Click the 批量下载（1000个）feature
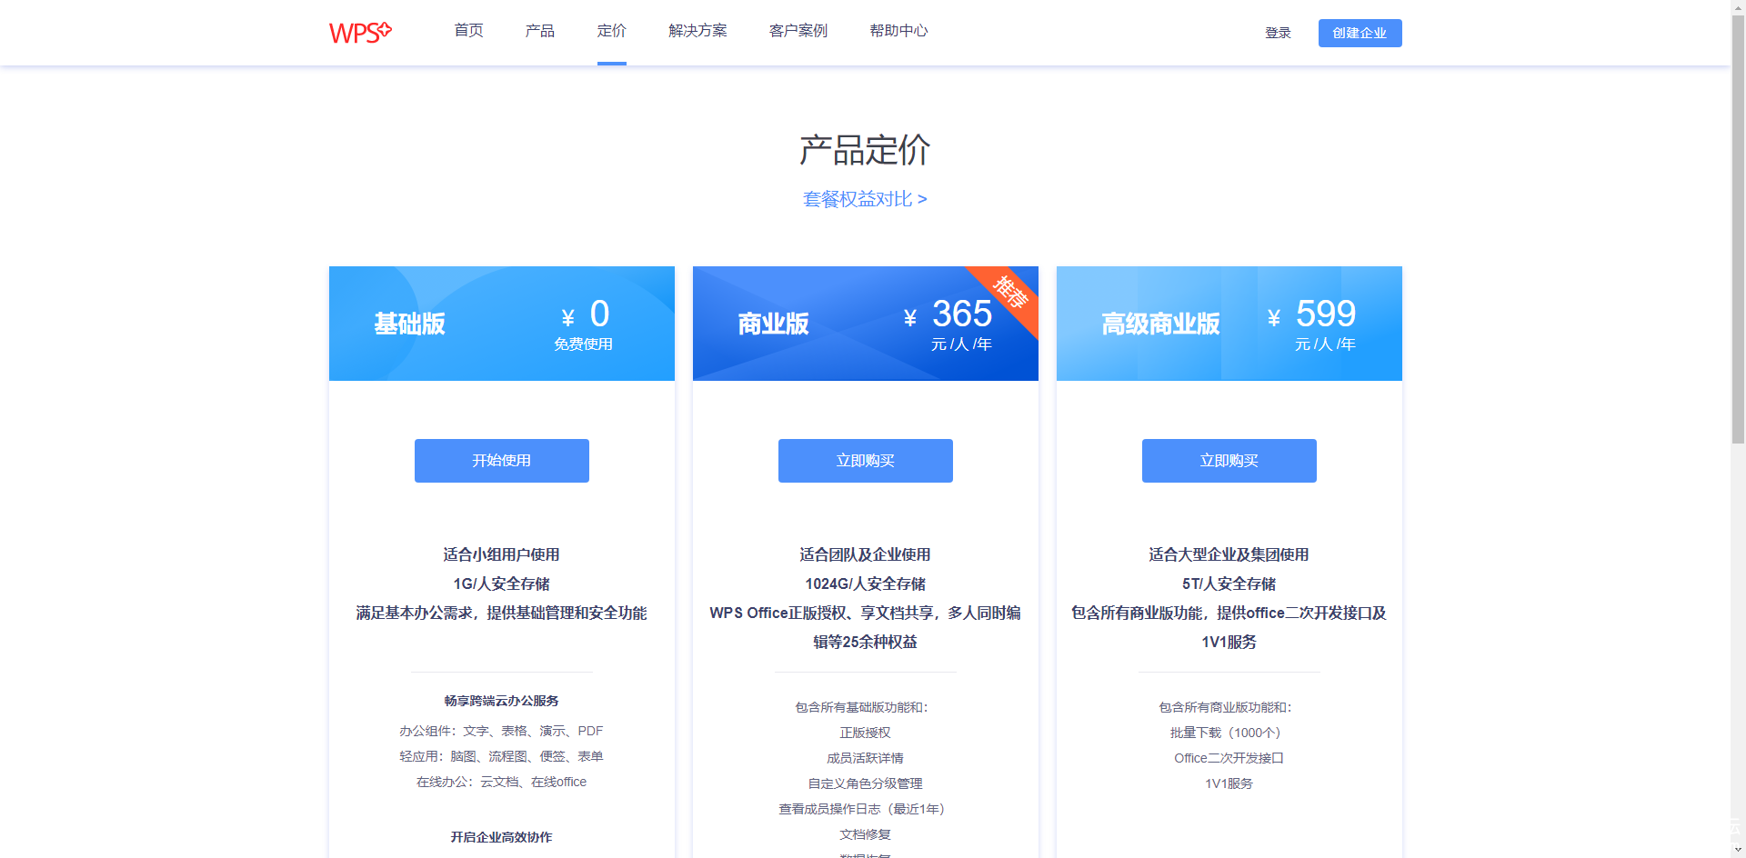 click(1226, 733)
